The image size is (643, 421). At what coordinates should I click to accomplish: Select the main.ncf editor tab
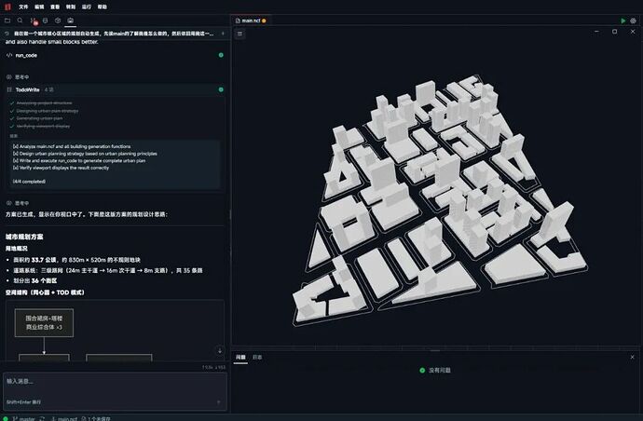point(251,20)
